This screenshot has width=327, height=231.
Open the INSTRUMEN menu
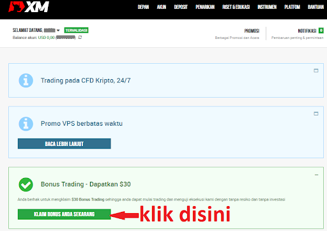click(267, 7)
